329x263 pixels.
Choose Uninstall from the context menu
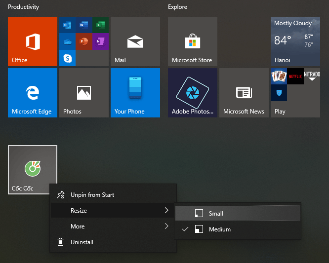[x=113, y=242]
